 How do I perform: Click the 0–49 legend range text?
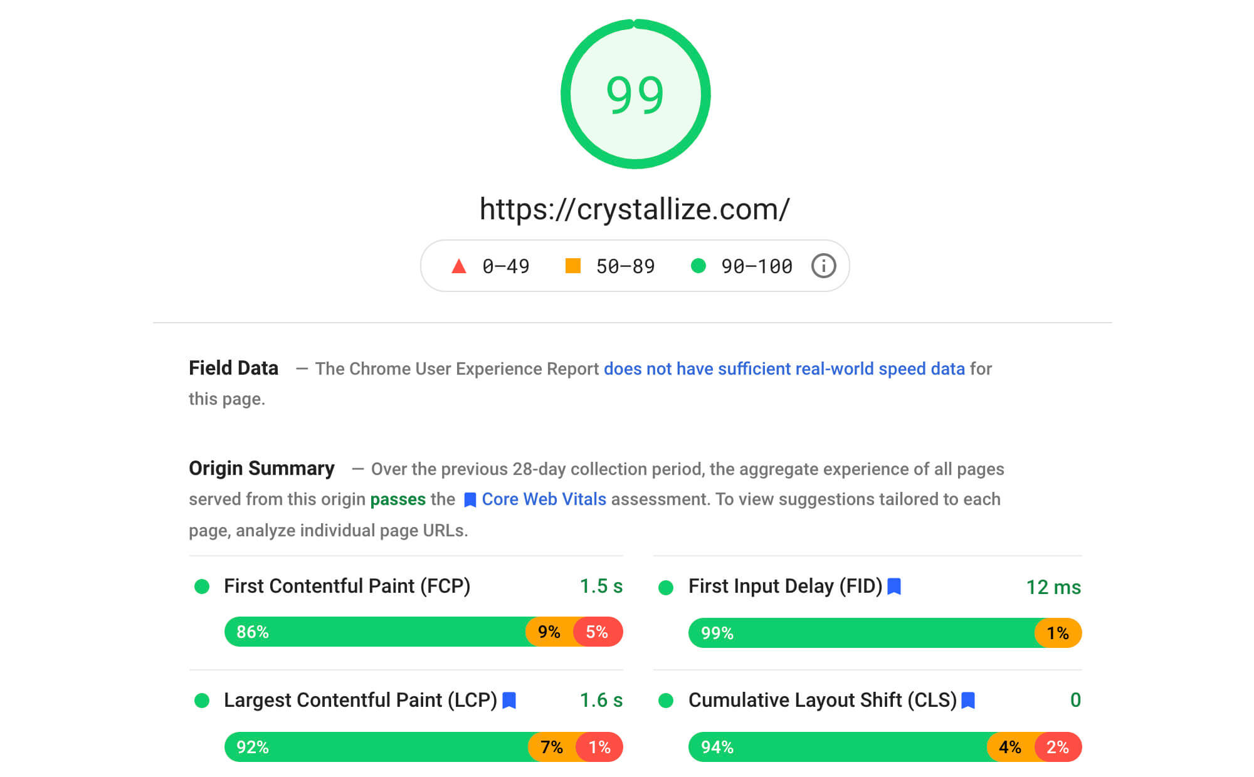pyautogui.click(x=506, y=266)
